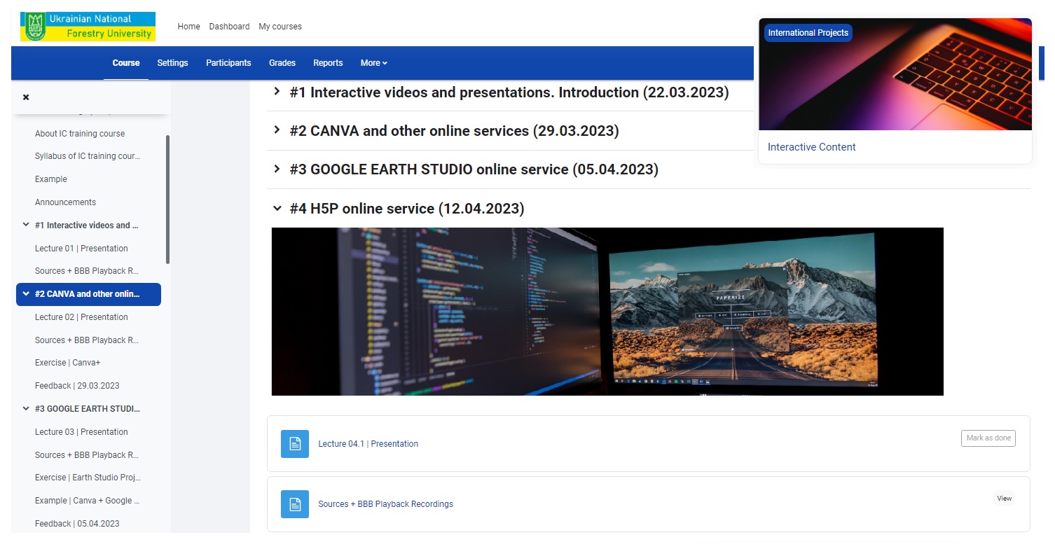The image size is (1055, 549).
Task: Switch to the Settings tab
Action: [172, 63]
